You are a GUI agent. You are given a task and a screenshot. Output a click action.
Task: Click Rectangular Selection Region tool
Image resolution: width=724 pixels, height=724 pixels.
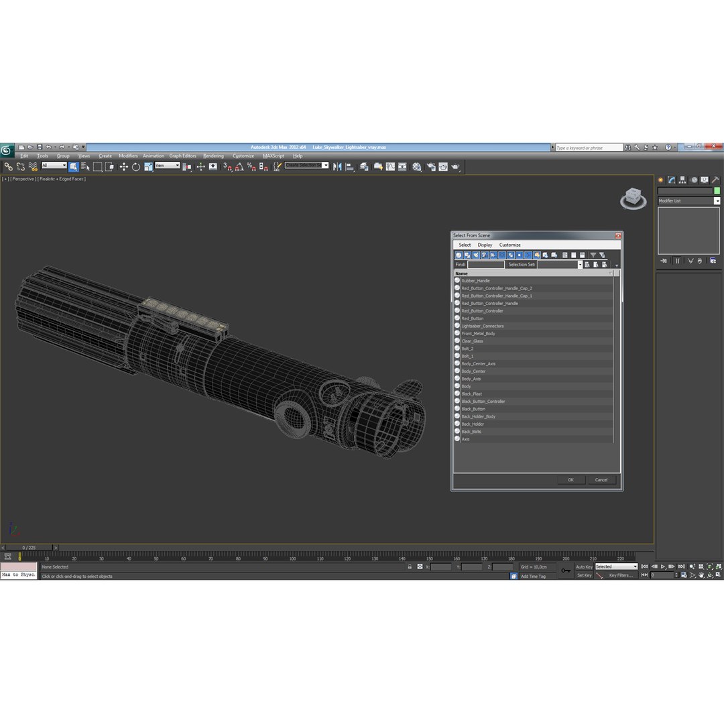[97, 167]
